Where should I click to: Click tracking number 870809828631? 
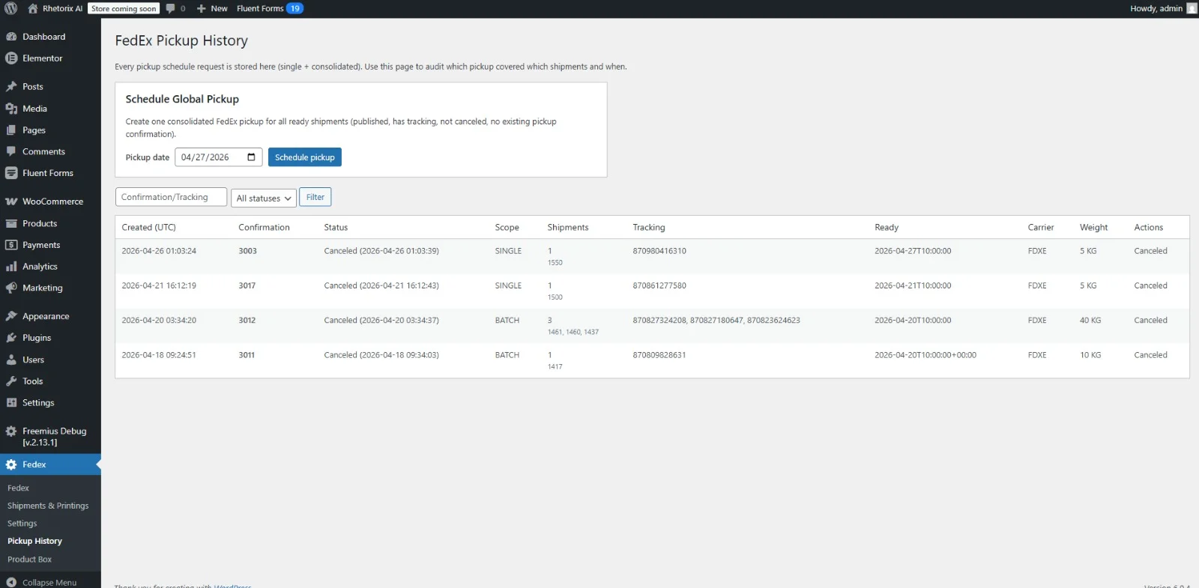tap(659, 355)
